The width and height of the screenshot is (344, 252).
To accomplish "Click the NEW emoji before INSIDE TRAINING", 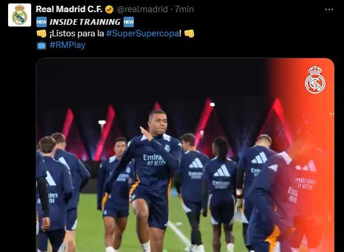I will click(42, 22).
